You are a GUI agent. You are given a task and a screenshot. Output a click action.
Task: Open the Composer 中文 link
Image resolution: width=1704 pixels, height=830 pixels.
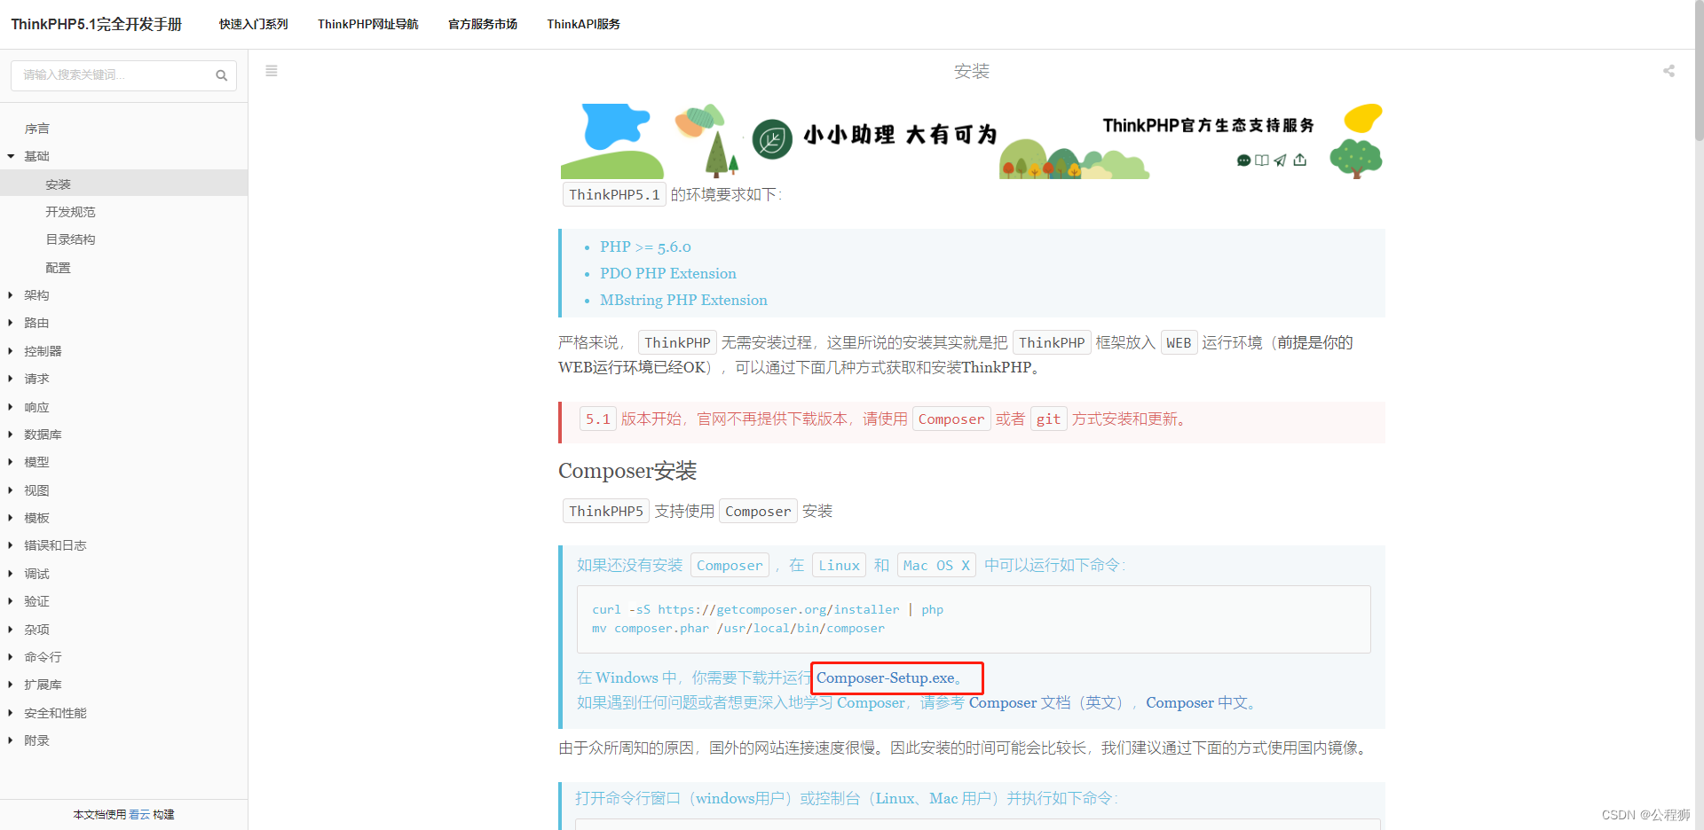[x=1196, y=703]
